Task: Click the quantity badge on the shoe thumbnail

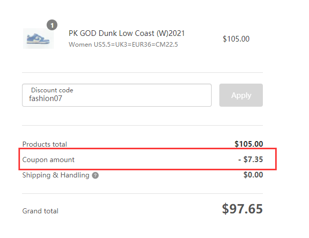Action: [x=52, y=25]
